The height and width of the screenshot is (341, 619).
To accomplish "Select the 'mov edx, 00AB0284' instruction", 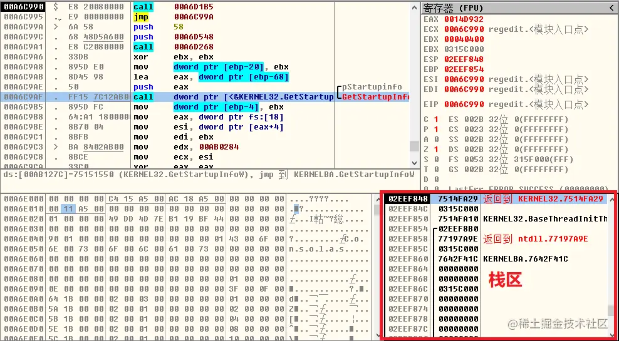I will 186,147.
